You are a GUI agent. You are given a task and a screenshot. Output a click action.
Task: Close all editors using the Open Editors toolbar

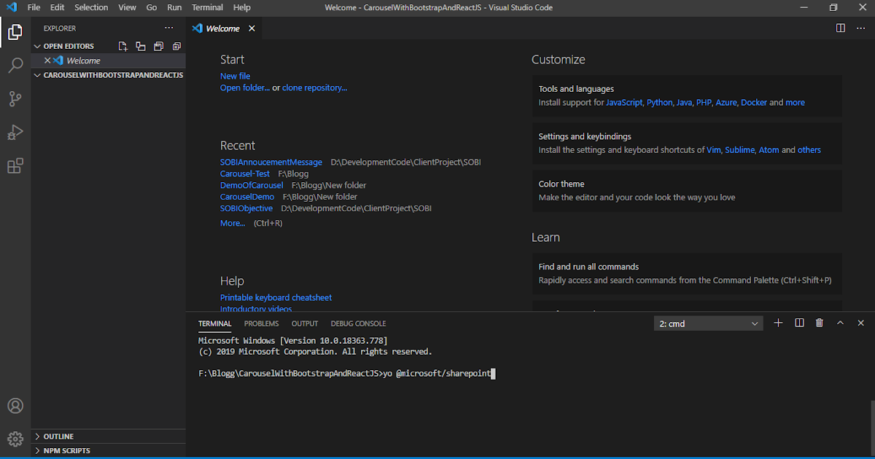click(176, 46)
